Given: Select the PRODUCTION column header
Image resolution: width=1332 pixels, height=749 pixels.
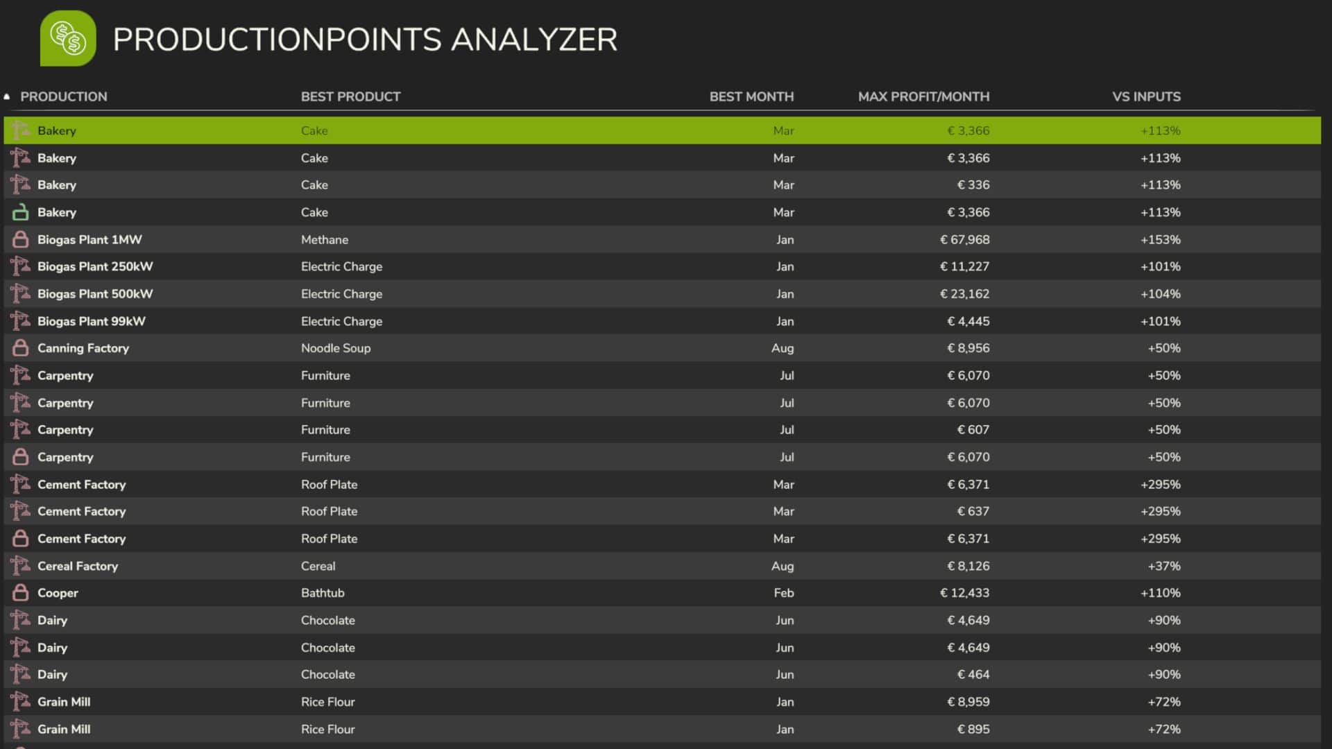Looking at the screenshot, I should click(x=63, y=96).
